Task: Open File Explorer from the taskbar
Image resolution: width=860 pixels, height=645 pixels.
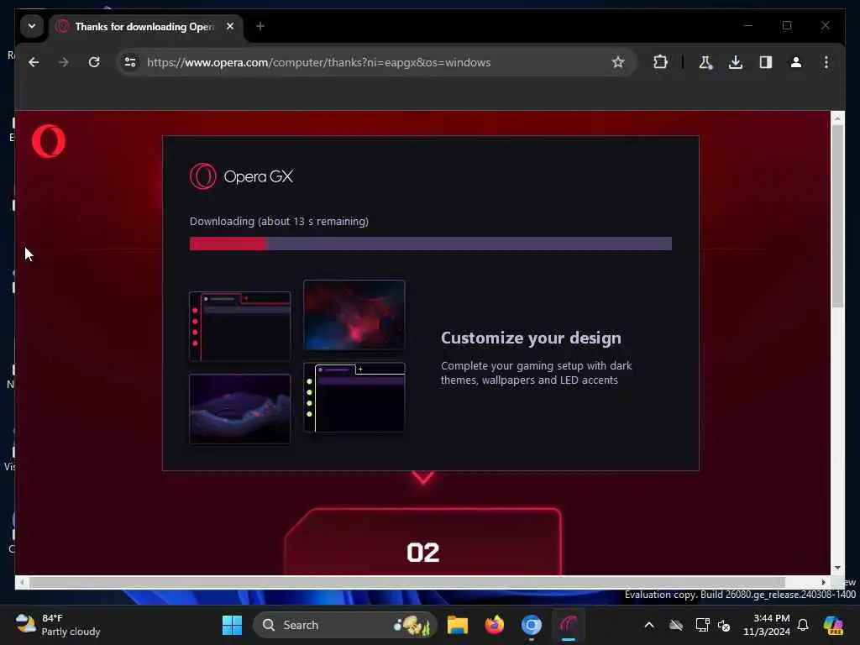Action: pos(458,625)
